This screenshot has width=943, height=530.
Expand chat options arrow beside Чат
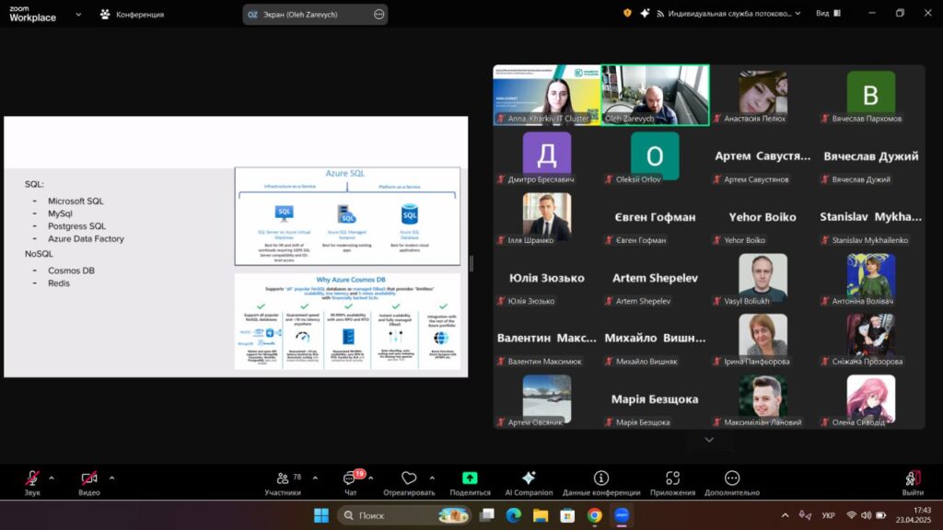pyautogui.click(x=370, y=478)
